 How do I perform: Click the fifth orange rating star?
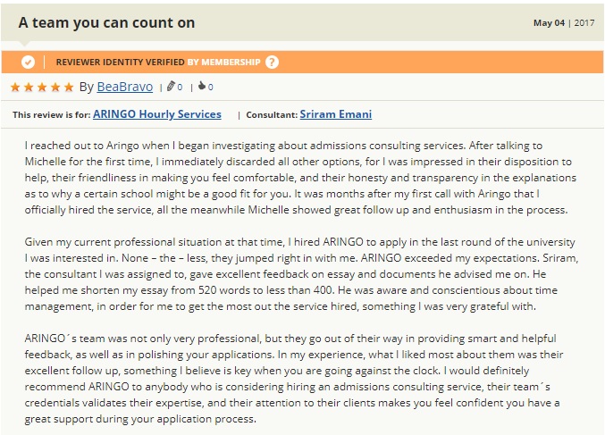[69, 87]
